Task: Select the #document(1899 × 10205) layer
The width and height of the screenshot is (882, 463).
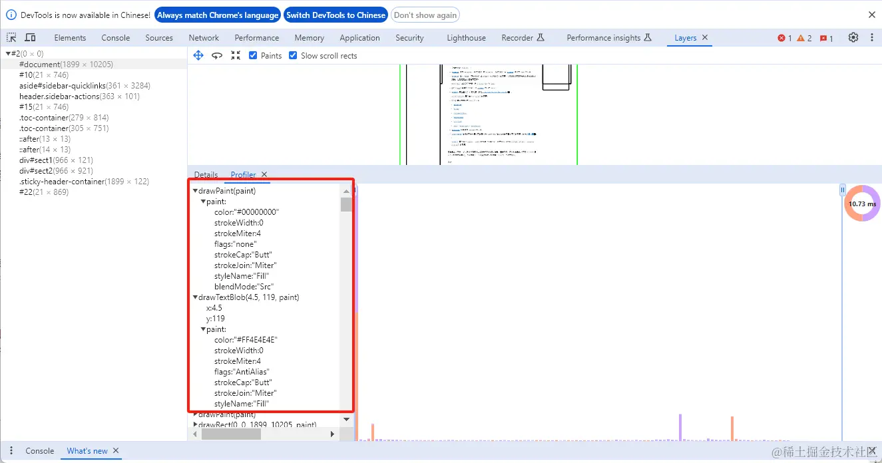Action: (93, 65)
